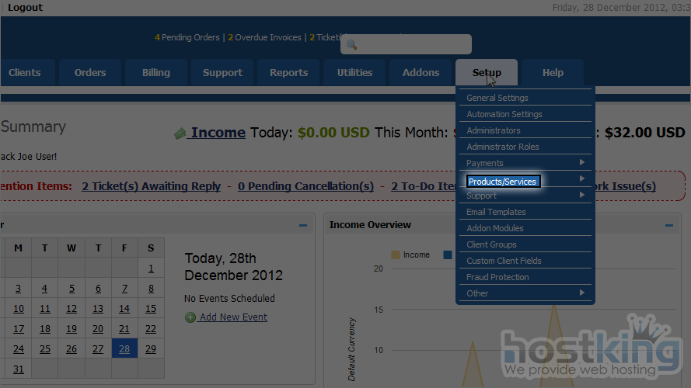Focus the top search input field
Screen dimensions: 691x388
[412, 45]
